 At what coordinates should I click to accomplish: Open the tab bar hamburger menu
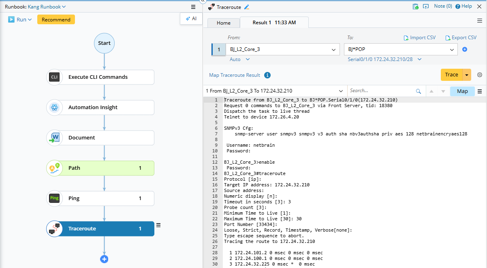pyautogui.click(x=480, y=21)
